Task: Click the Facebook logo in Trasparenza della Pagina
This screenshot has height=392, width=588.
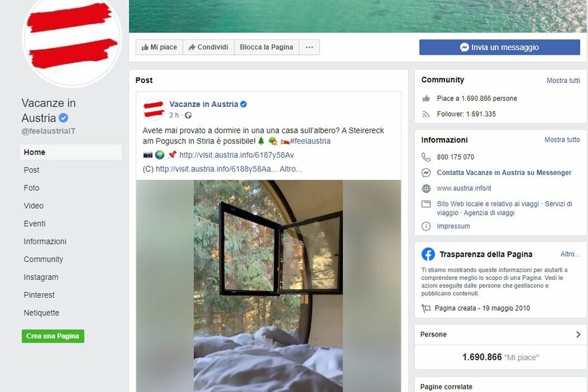Action: click(x=428, y=254)
